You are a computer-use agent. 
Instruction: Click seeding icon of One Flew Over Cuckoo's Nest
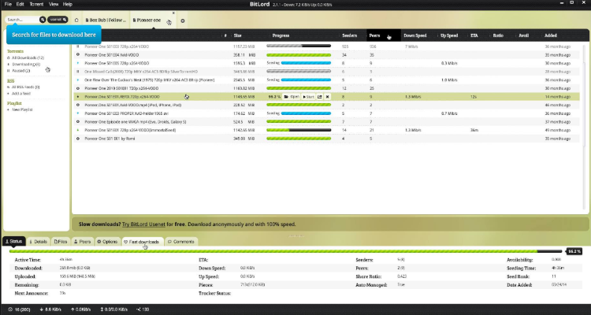pyautogui.click(x=78, y=80)
